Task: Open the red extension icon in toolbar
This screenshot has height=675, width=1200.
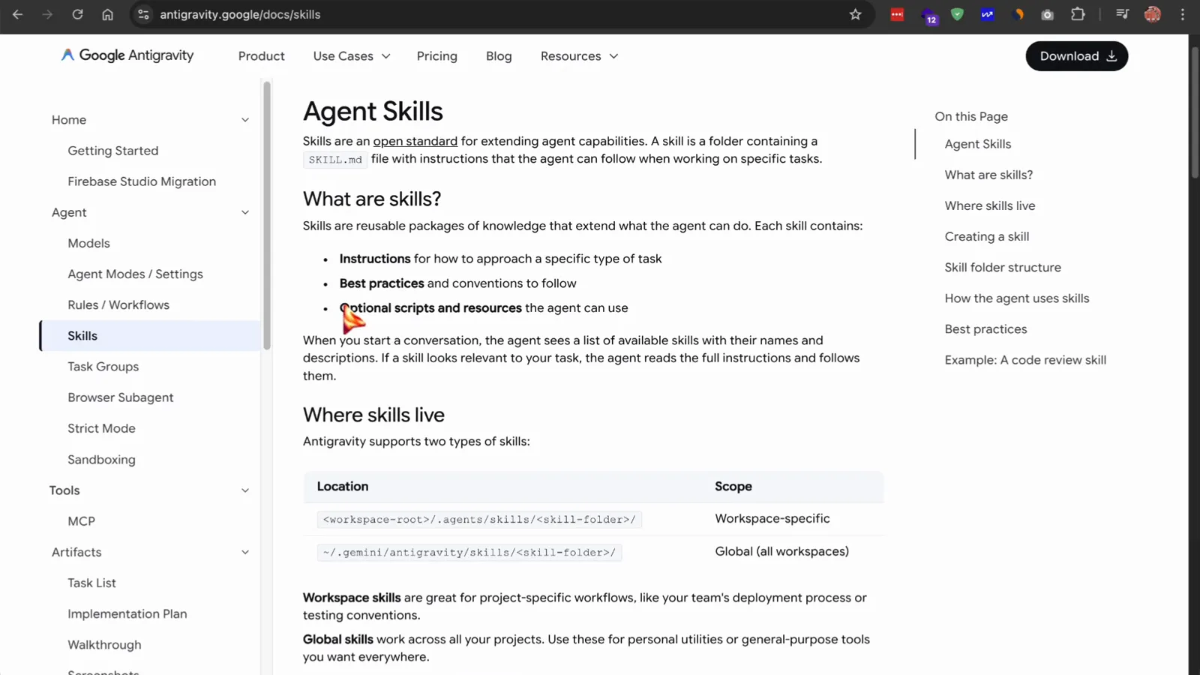Action: tap(897, 14)
